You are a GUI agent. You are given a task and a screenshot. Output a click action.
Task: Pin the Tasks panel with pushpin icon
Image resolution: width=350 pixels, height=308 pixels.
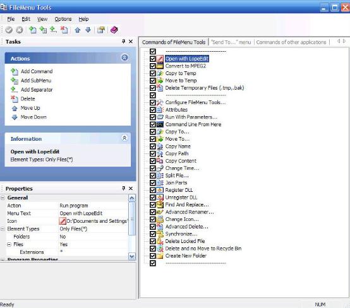(123, 42)
